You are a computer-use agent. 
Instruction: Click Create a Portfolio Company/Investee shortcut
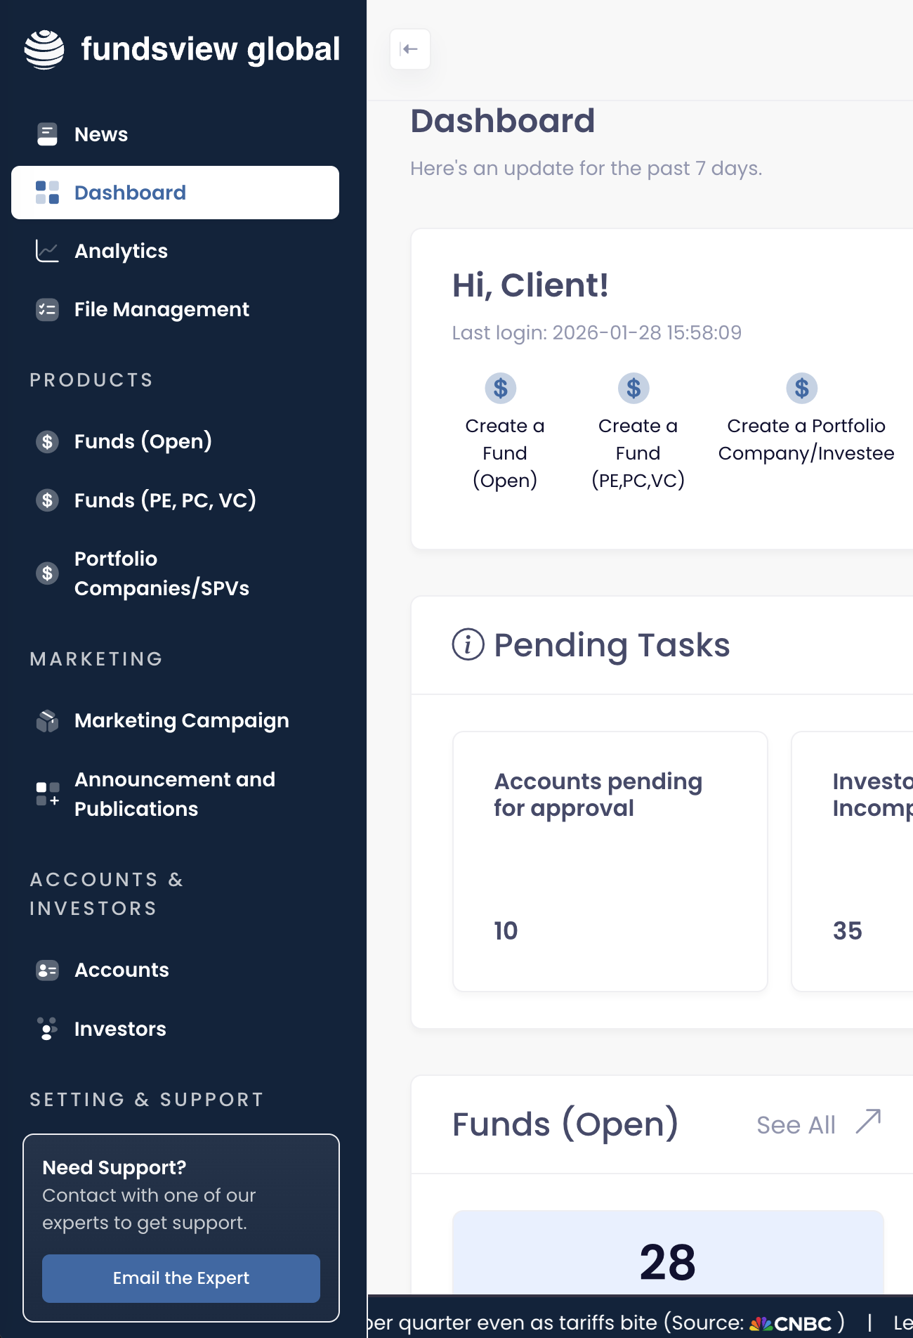806,422
